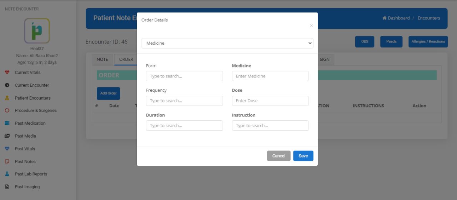Image resolution: width=457 pixels, height=200 pixels.
Task: Close the Order Details dialog
Action: click(x=311, y=26)
